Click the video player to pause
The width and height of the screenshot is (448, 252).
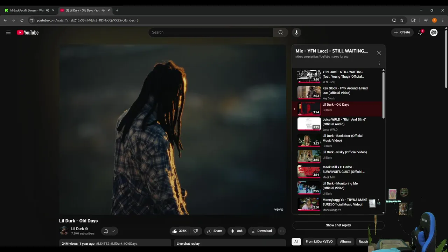[173, 129]
